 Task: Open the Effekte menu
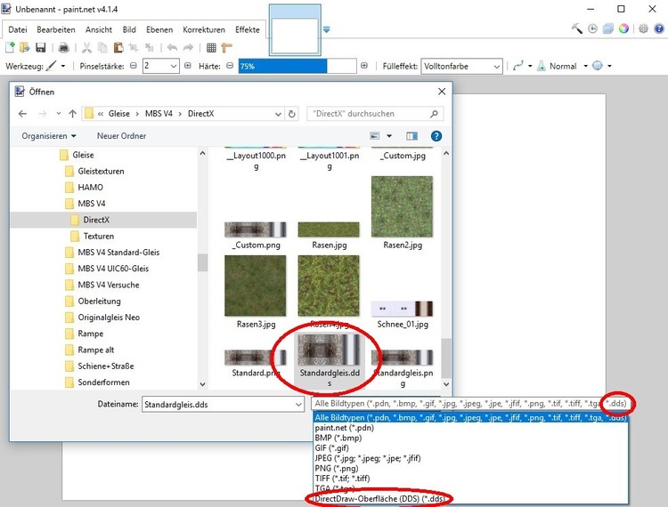(x=247, y=29)
